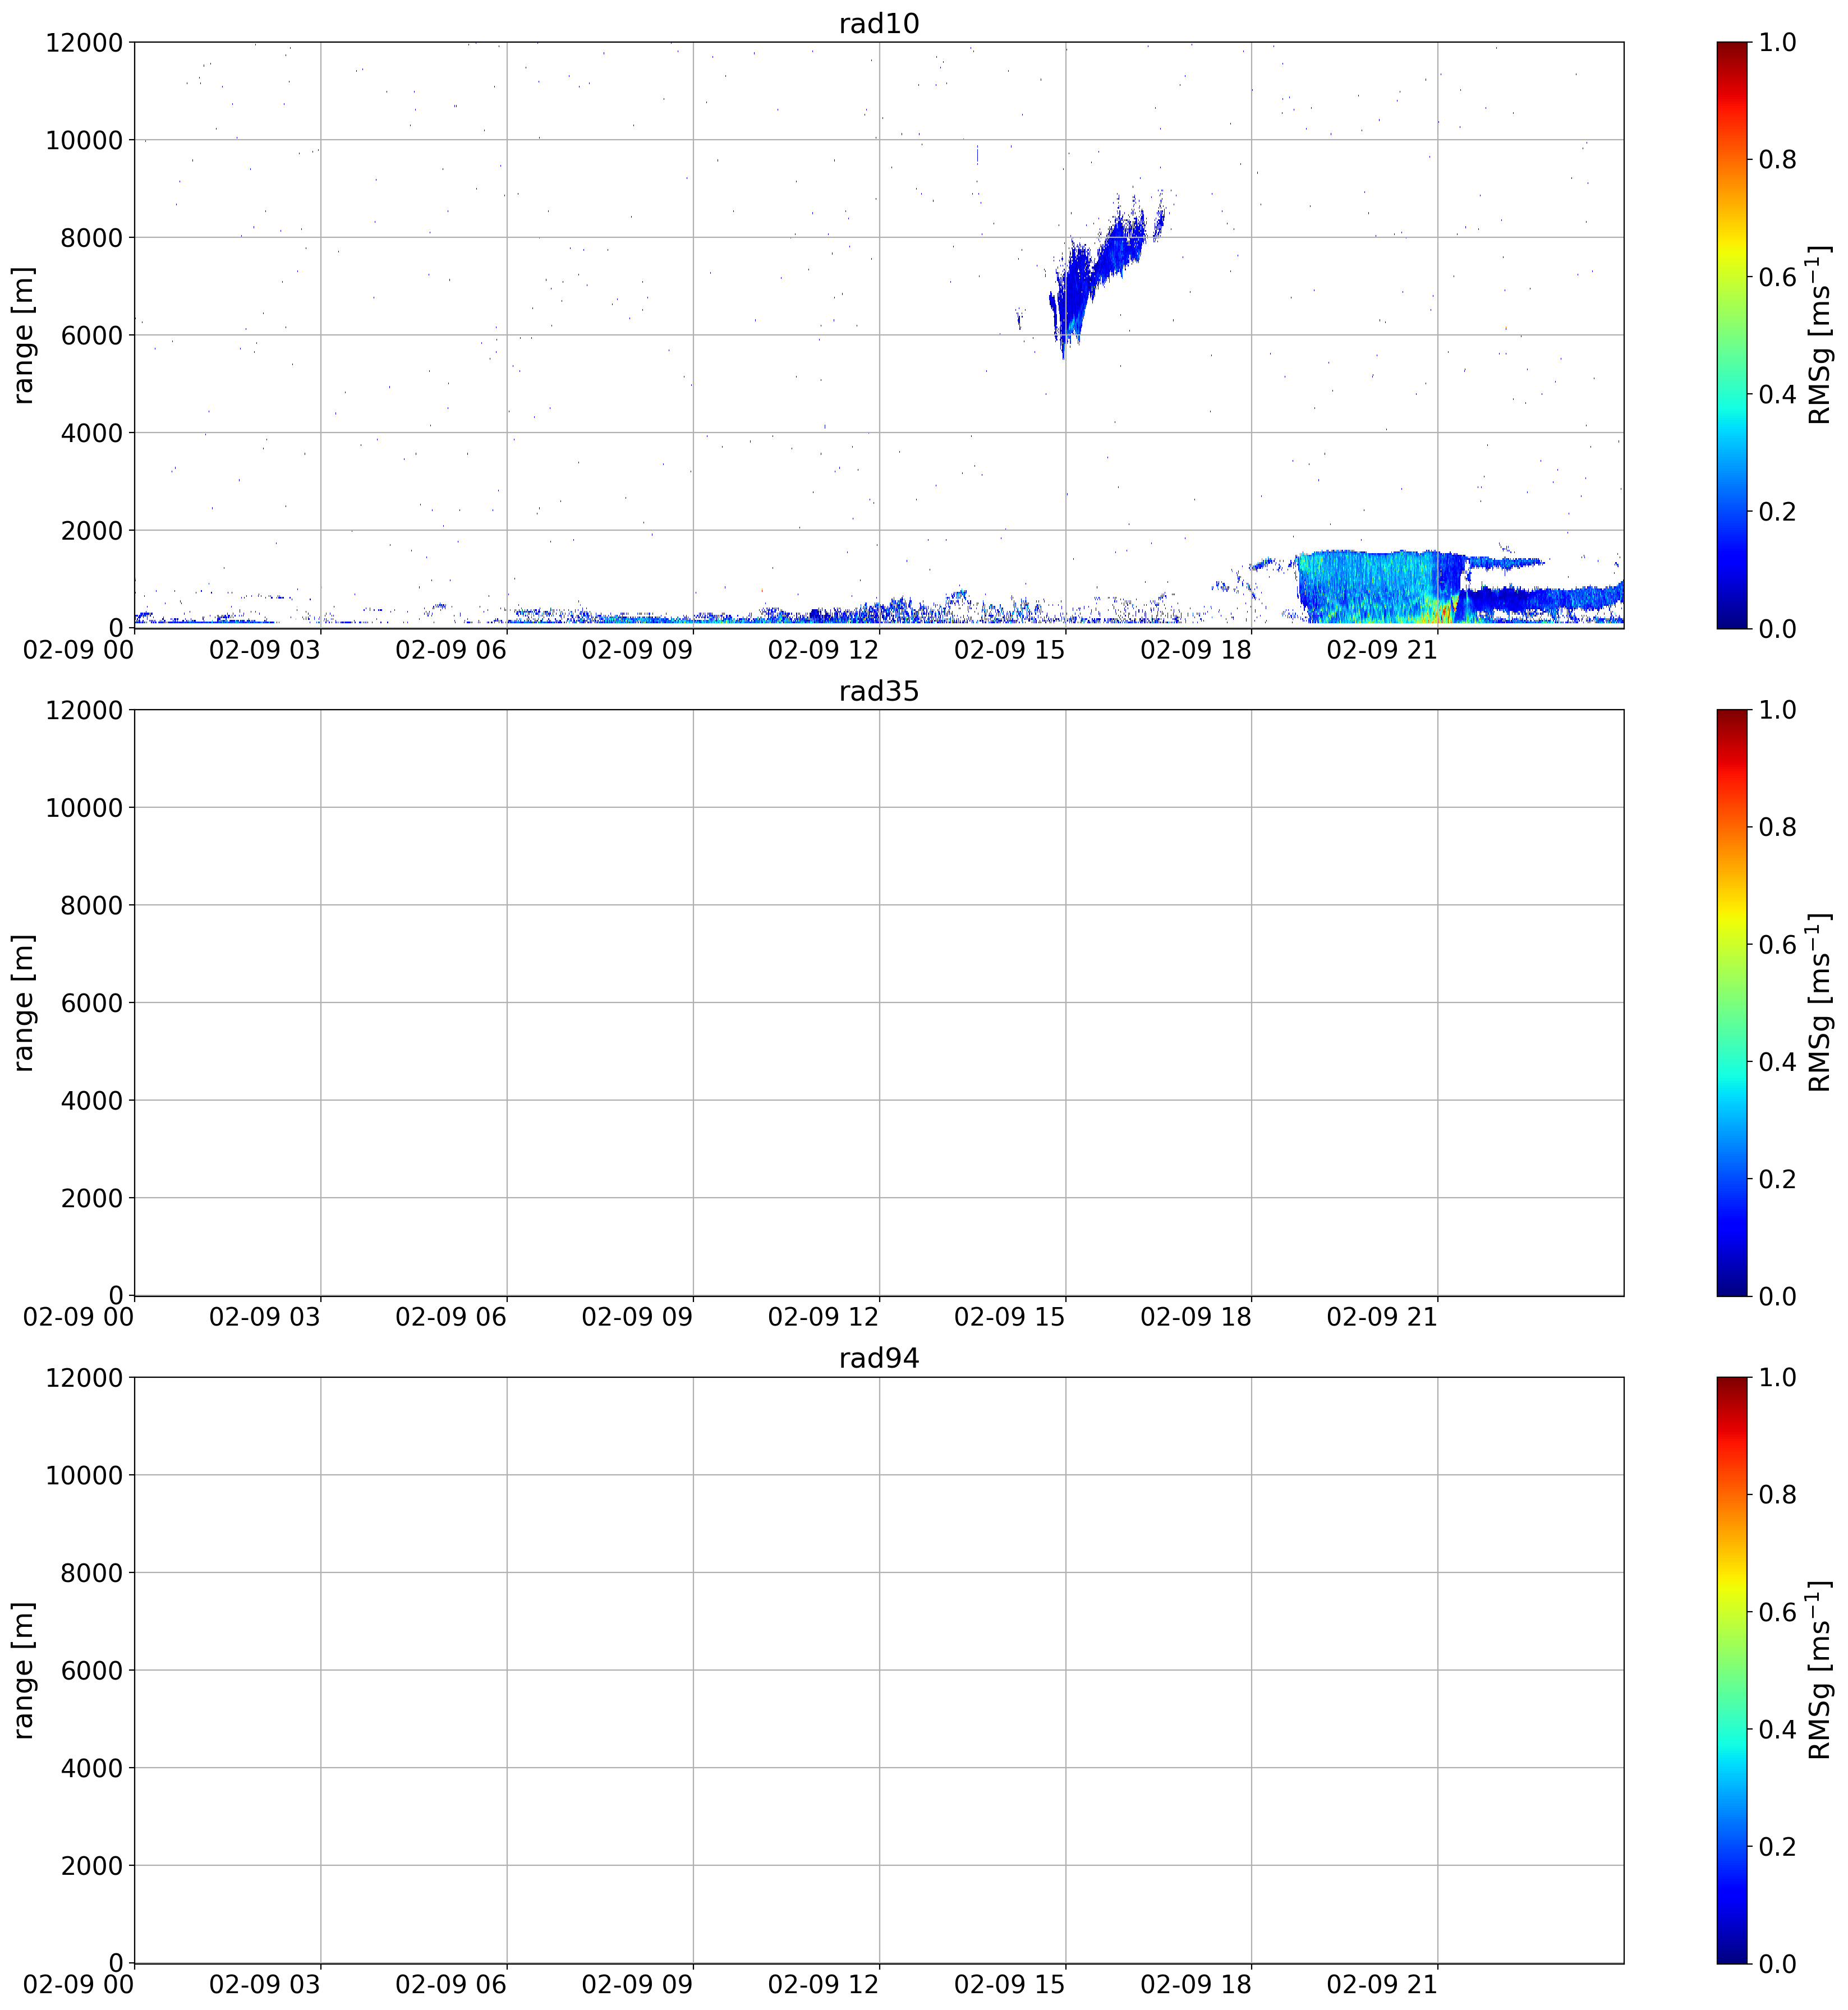Click the "0.2" colorbar tick beside rad94

[1778, 1846]
